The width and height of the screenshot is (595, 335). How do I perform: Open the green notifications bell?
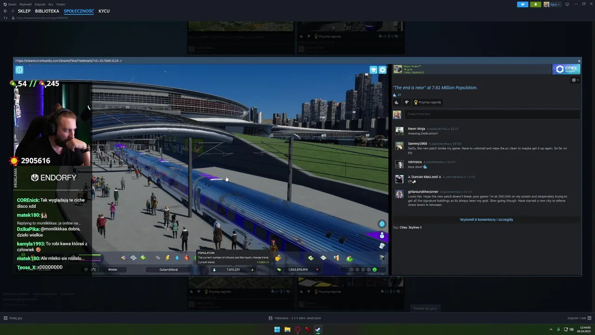click(x=535, y=4)
